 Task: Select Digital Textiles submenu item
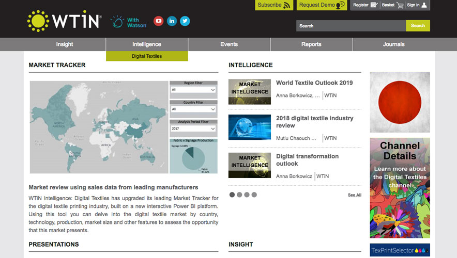point(147,56)
